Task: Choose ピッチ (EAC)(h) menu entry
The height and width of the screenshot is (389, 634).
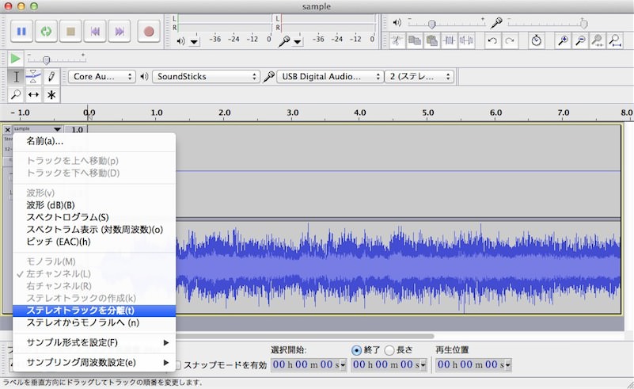Action: pos(95,242)
